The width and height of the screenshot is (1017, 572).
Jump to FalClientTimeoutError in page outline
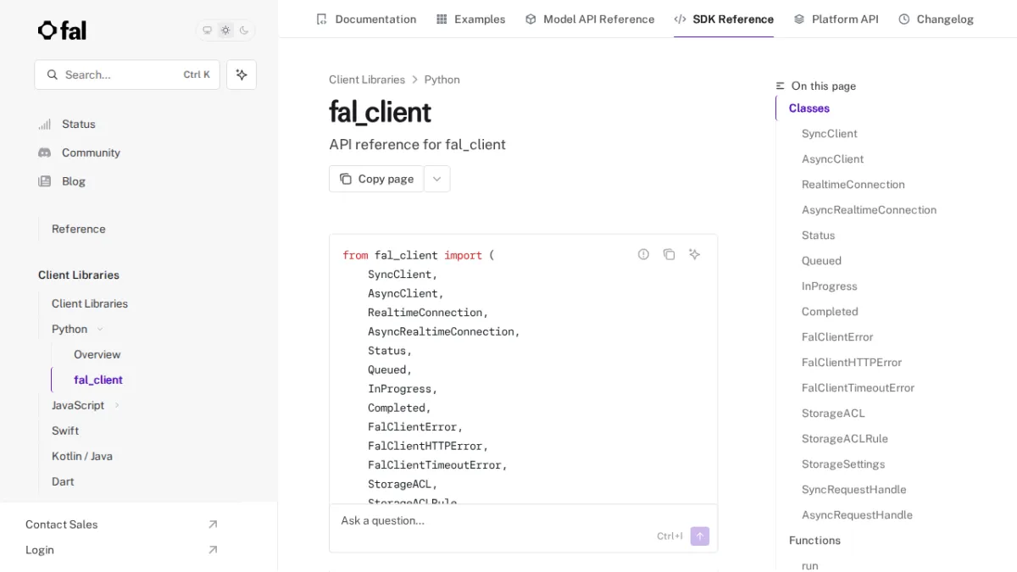(859, 388)
